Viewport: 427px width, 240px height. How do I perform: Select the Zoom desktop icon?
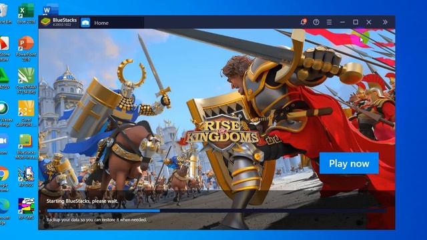[4, 144]
